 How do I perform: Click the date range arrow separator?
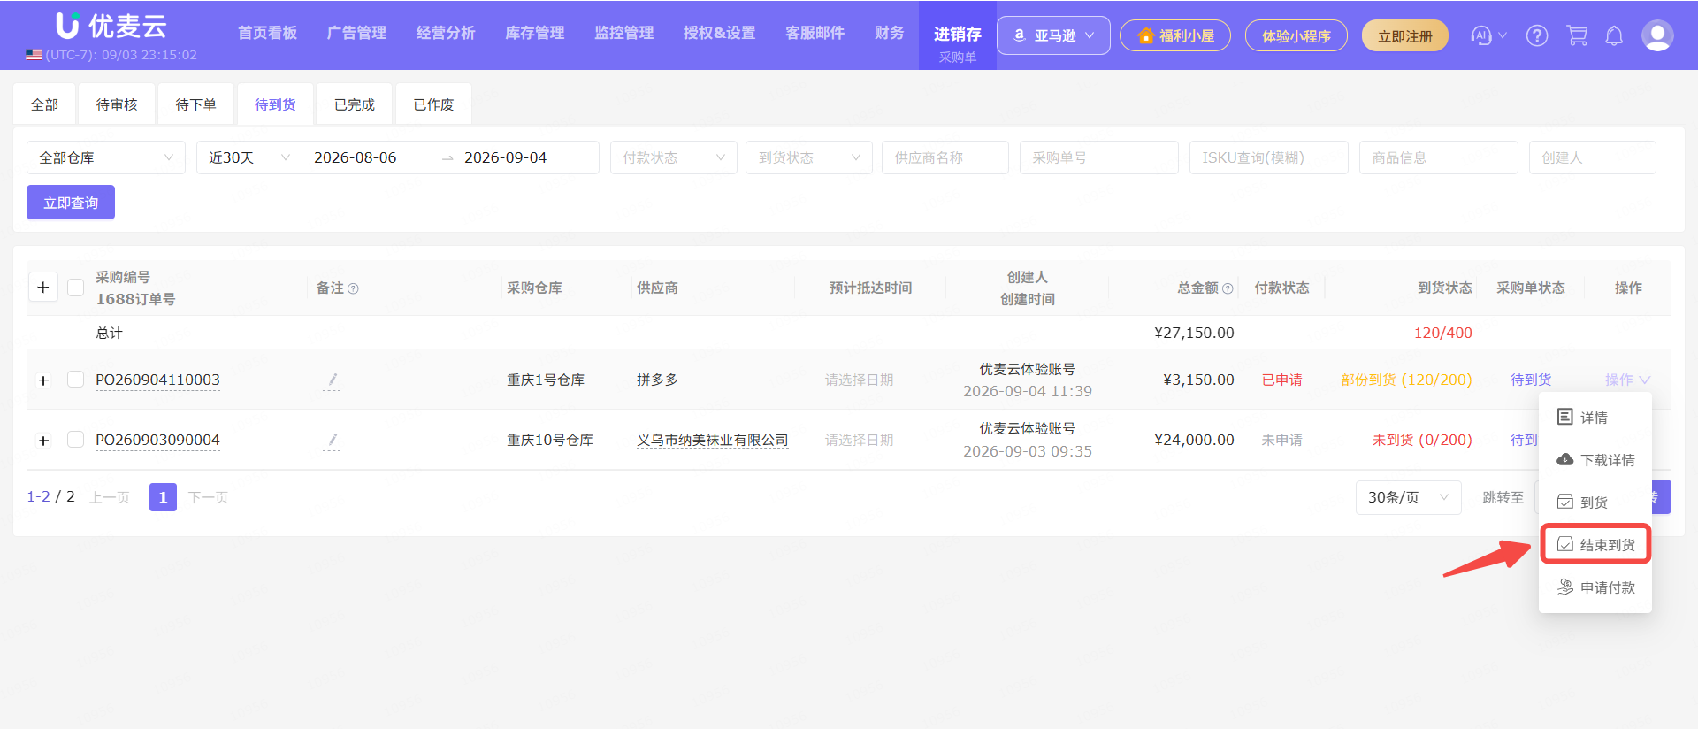tap(447, 158)
